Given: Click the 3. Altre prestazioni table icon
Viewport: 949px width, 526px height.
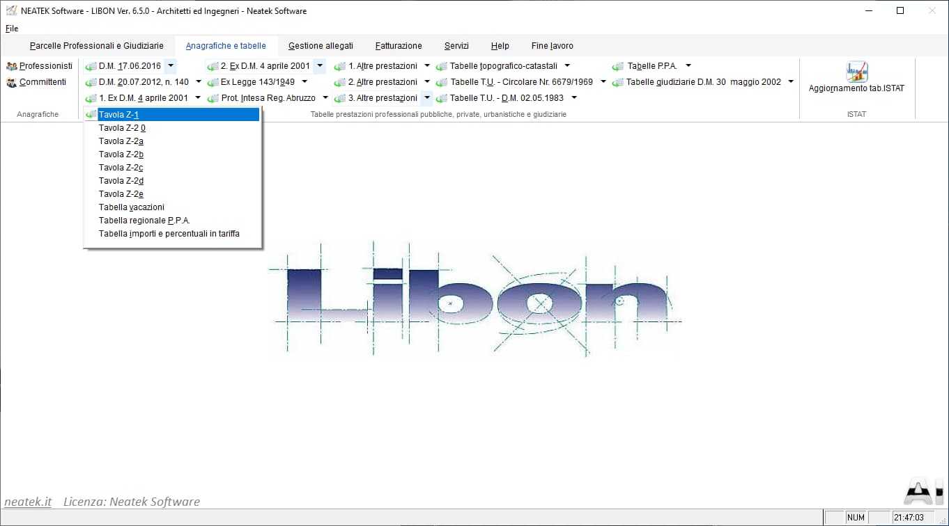Looking at the screenshot, I should pyautogui.click(x=340, y=98).
